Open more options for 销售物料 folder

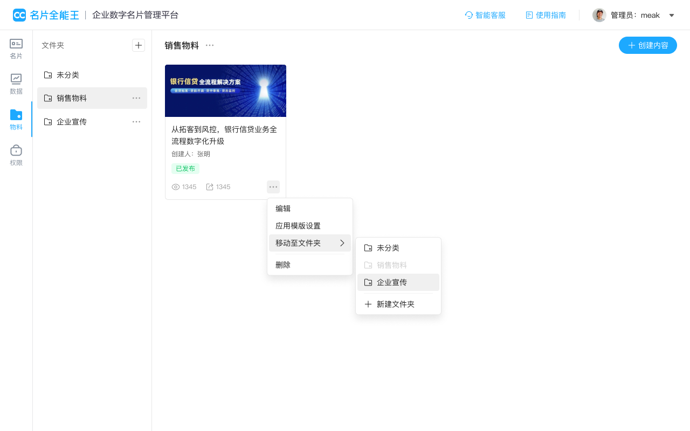point(136,98)
